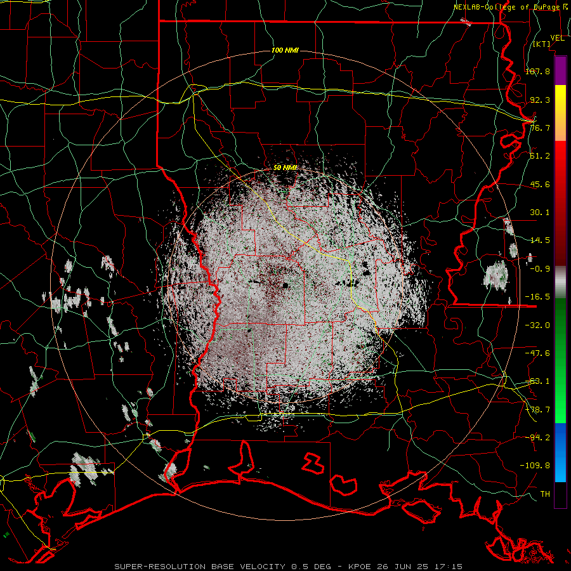Image resolution: width=571 pixels, height=571 pixels.
Task: Click the -32.0 velocity scale value
Action: [x=537, y=325]
